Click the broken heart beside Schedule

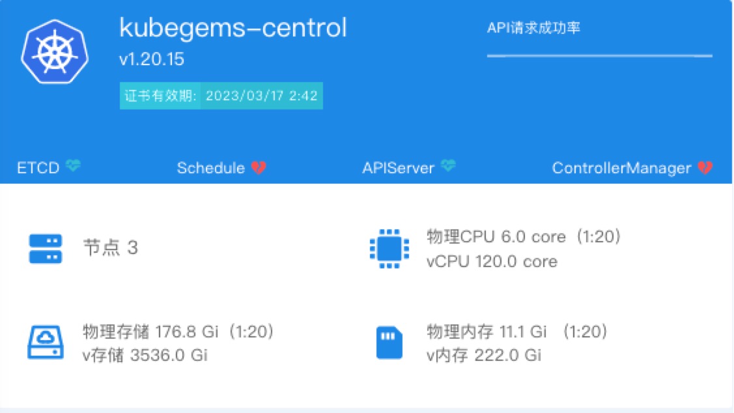coord(259,167)
